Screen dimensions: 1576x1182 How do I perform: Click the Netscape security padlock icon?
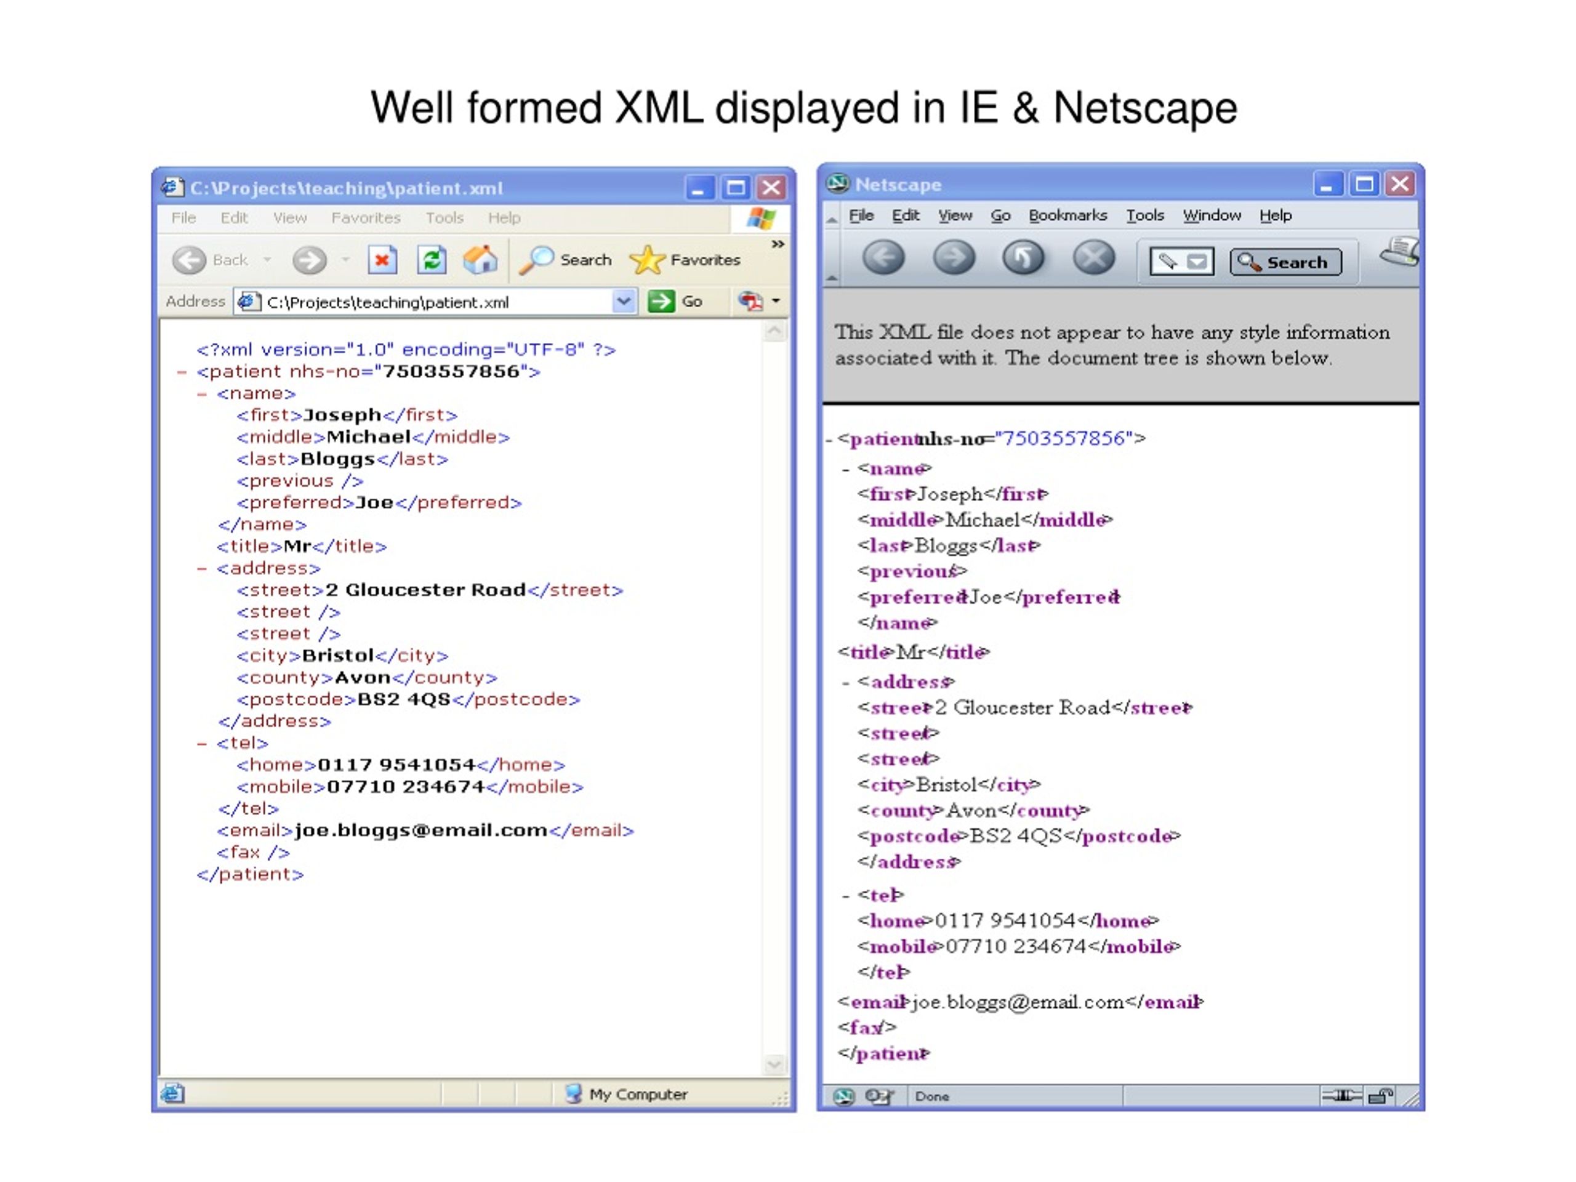click(x=1381, y=1096)
